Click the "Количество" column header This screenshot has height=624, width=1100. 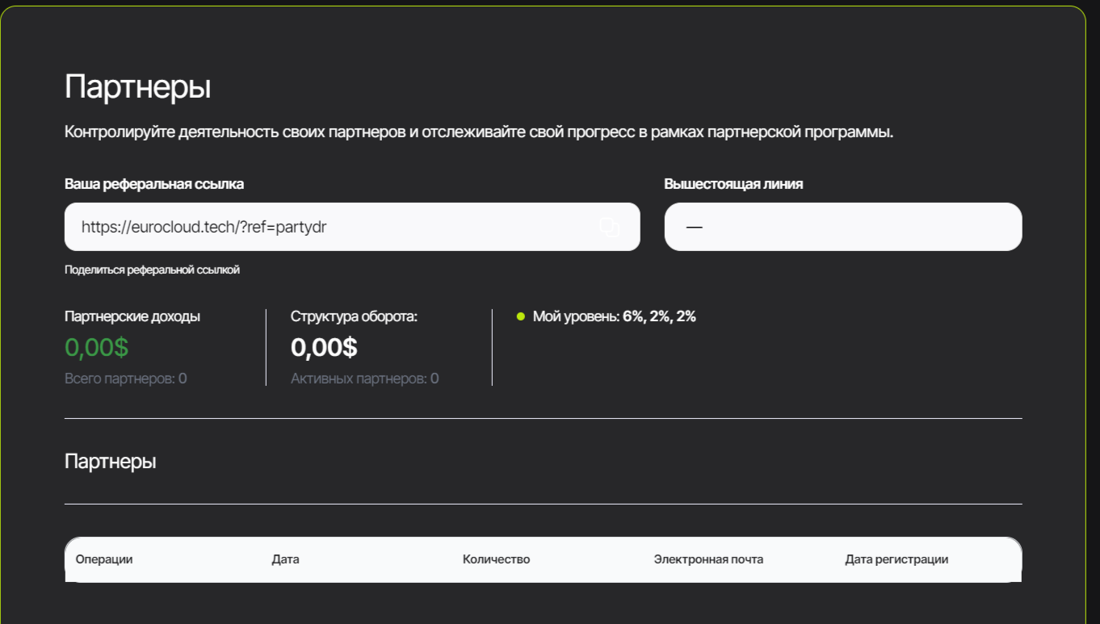tap(496, 559)
